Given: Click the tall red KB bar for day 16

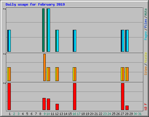Looking at the screenshot, I should pos(74,97).
